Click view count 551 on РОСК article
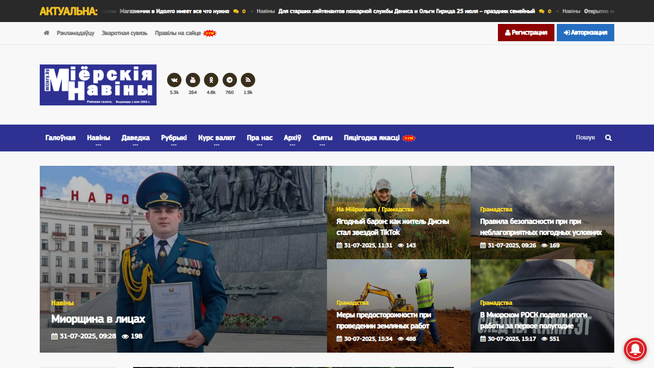 point(551,339)
